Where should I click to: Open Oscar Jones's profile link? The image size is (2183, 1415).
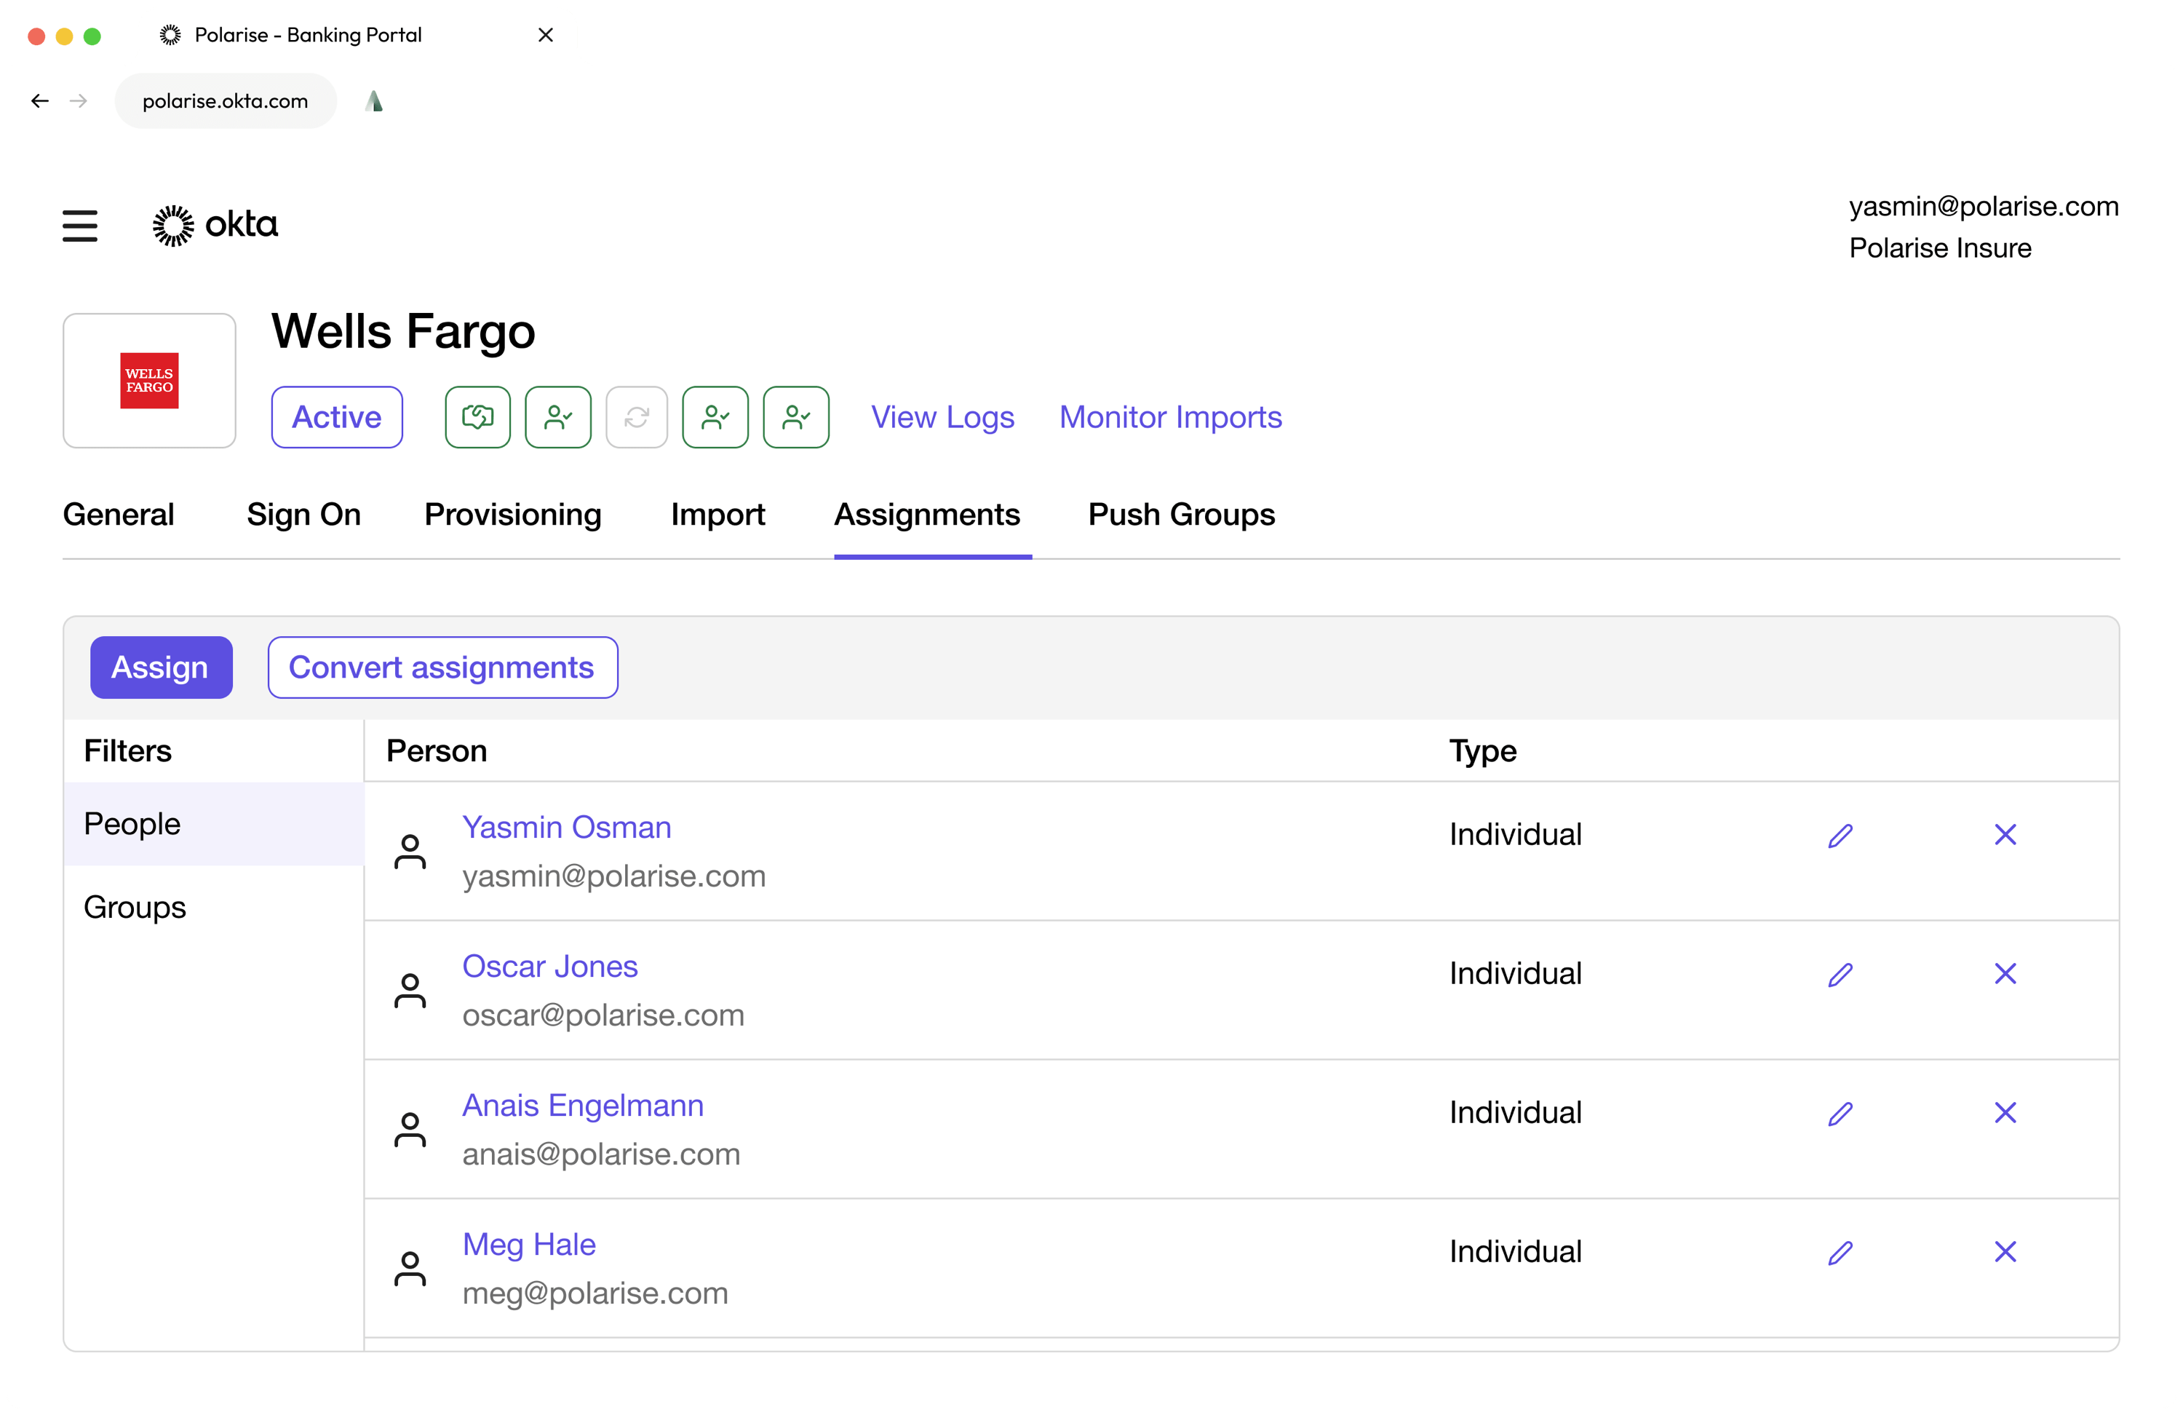550,967
